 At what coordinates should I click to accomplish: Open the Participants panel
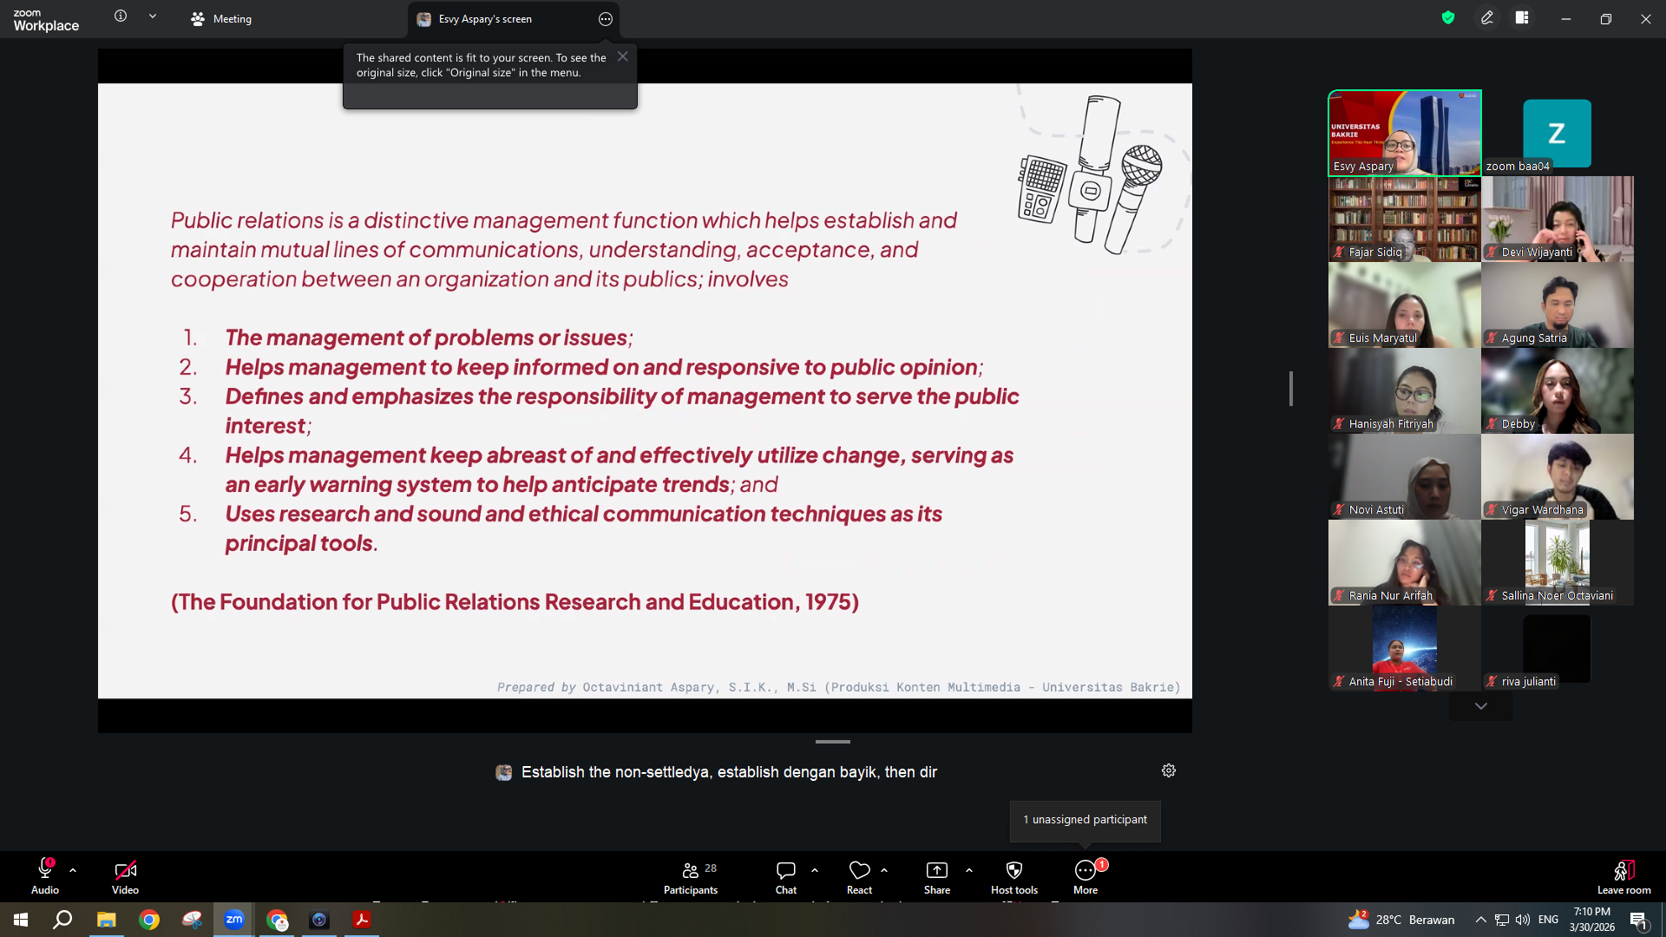coord(691,876)
